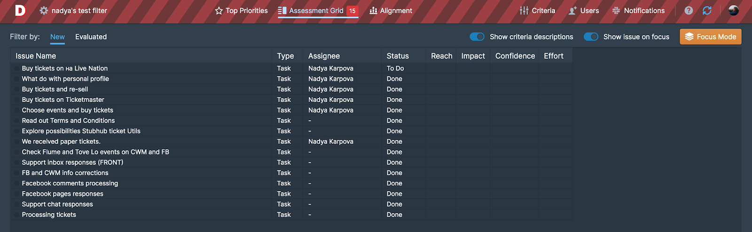Sort by the Reach column header
This screenshot has width=752, height=232.
coord(441,56)
